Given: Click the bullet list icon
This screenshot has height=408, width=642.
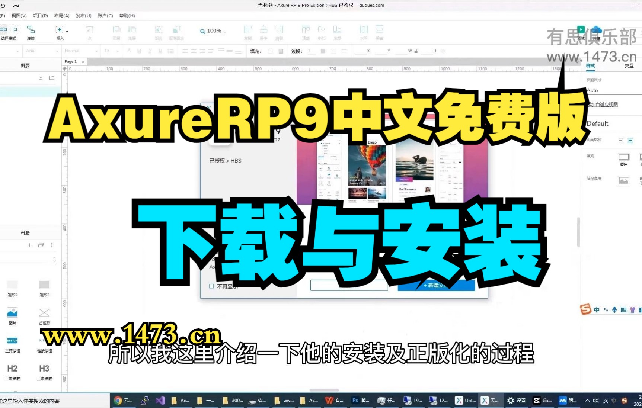Looking at the screenshot, I should pos(170,51).
